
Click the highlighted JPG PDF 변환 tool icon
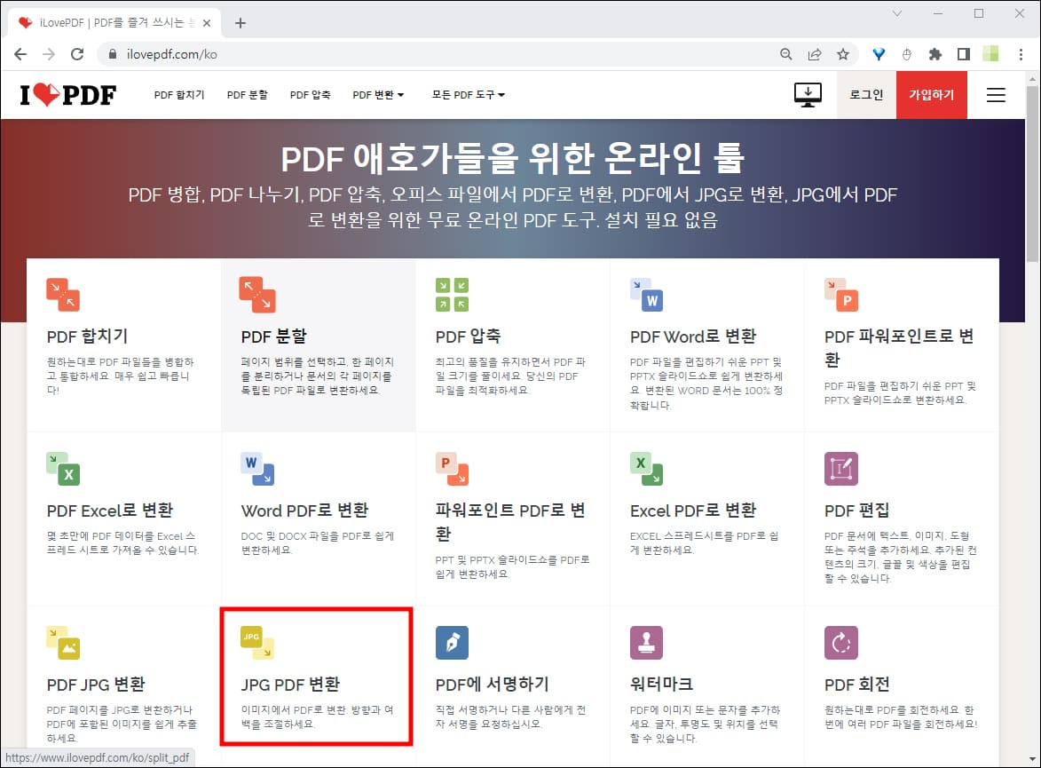pos(256,641)
